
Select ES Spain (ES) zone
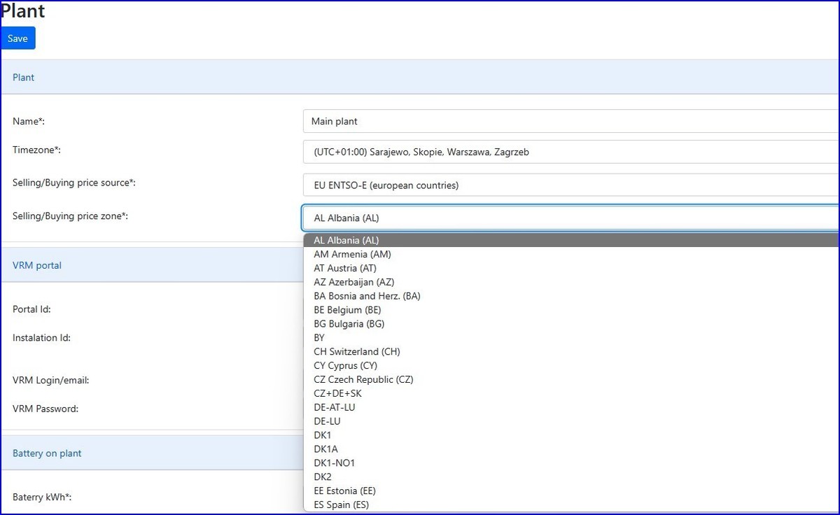click(341, 505)
